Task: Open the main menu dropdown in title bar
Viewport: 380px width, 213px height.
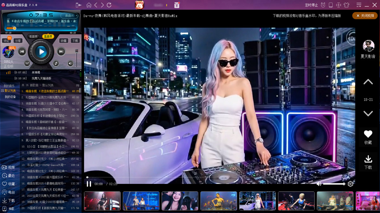Action: 359,5
